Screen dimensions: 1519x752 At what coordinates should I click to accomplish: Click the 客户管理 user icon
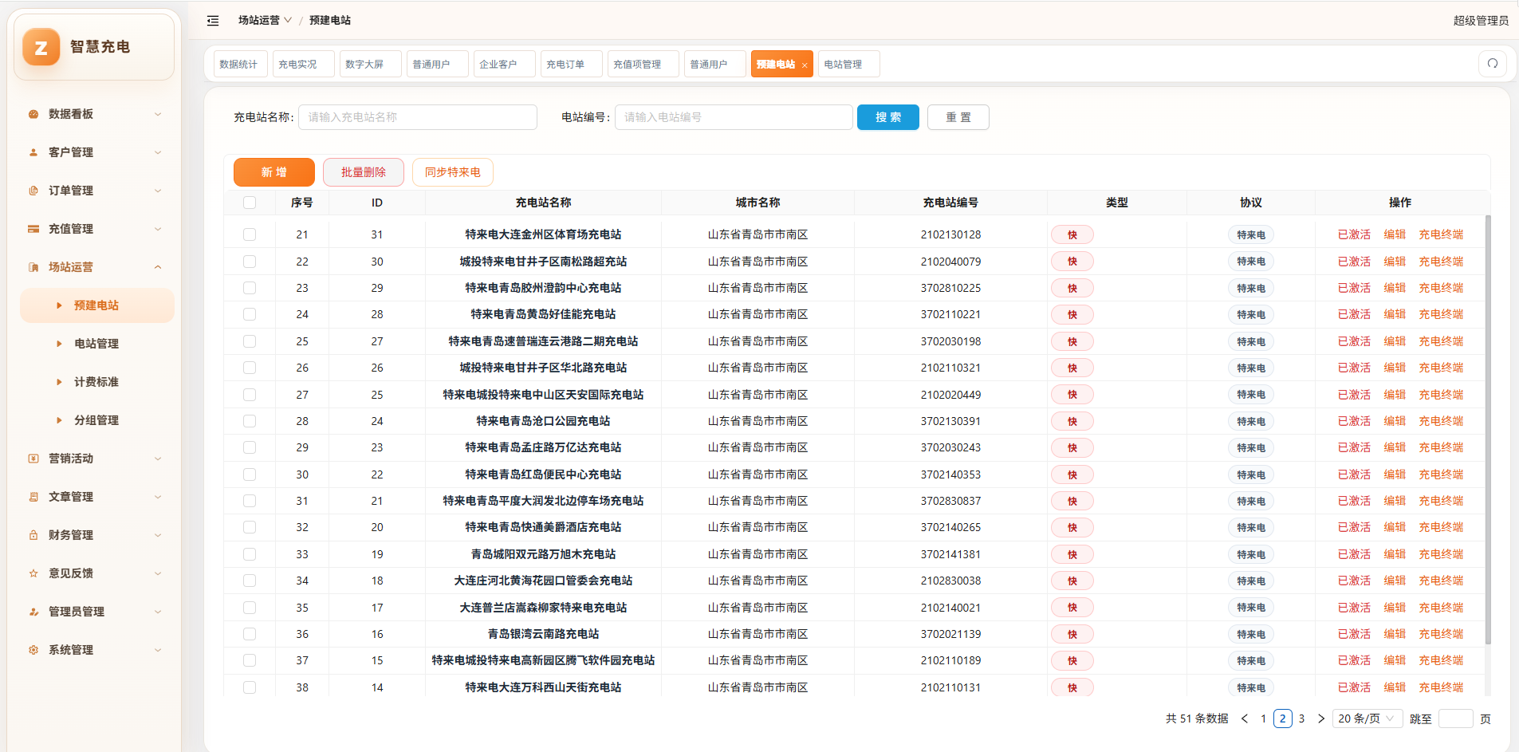pos(33,152)
